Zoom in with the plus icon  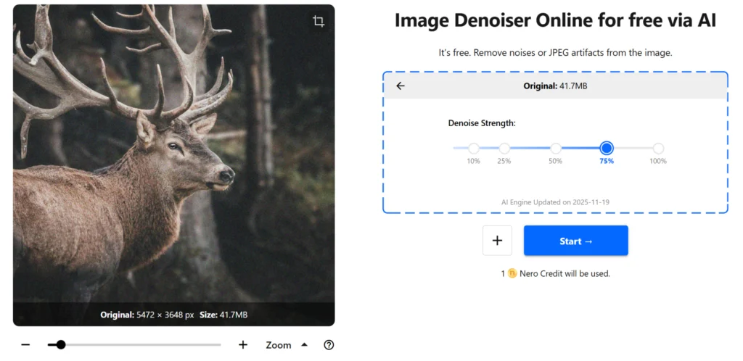tap(243, 345)
